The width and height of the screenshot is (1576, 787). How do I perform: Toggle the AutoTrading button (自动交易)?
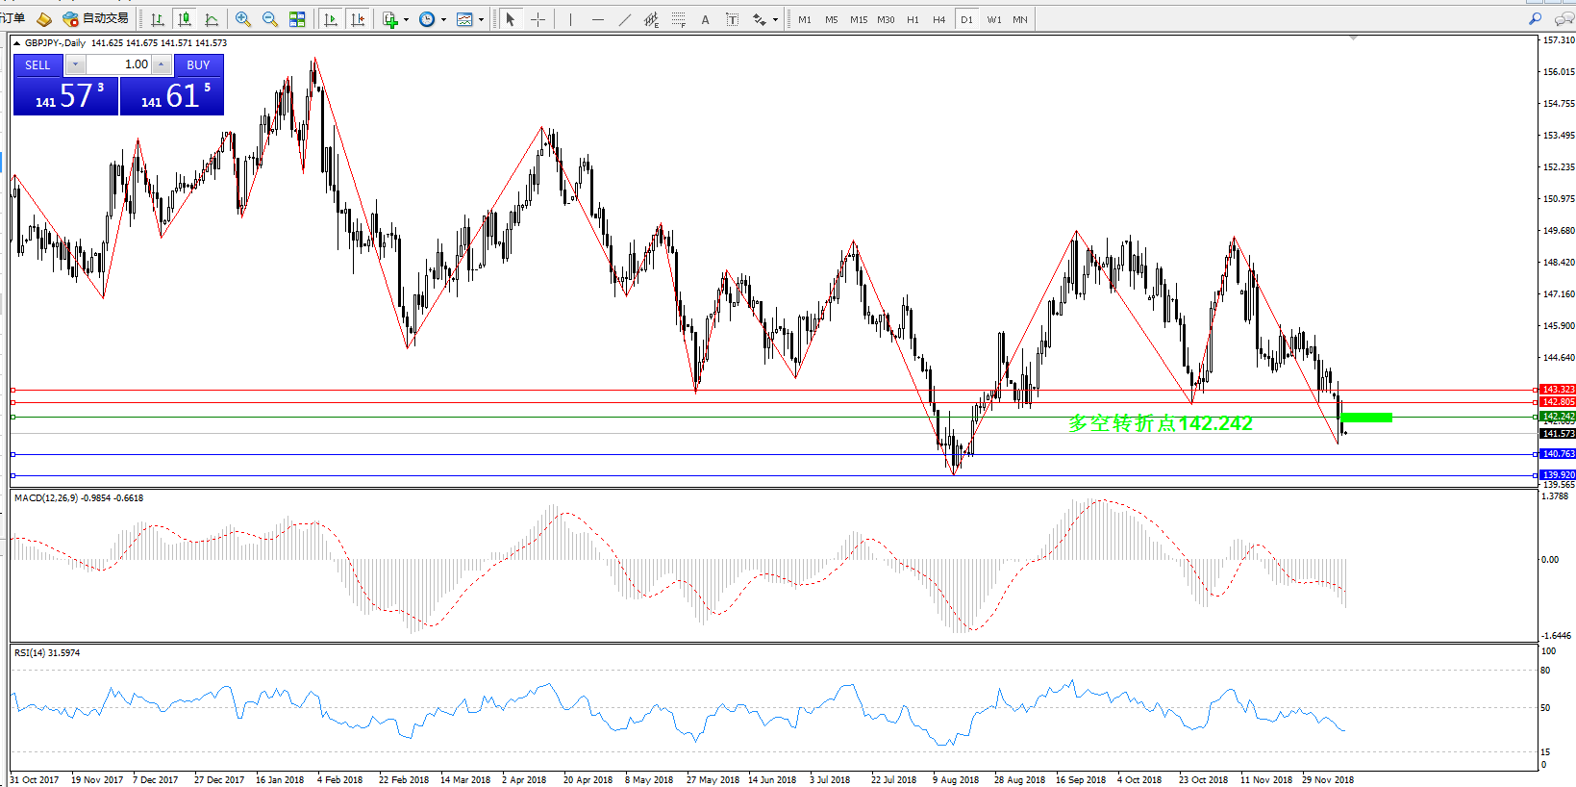coord(95,18)
